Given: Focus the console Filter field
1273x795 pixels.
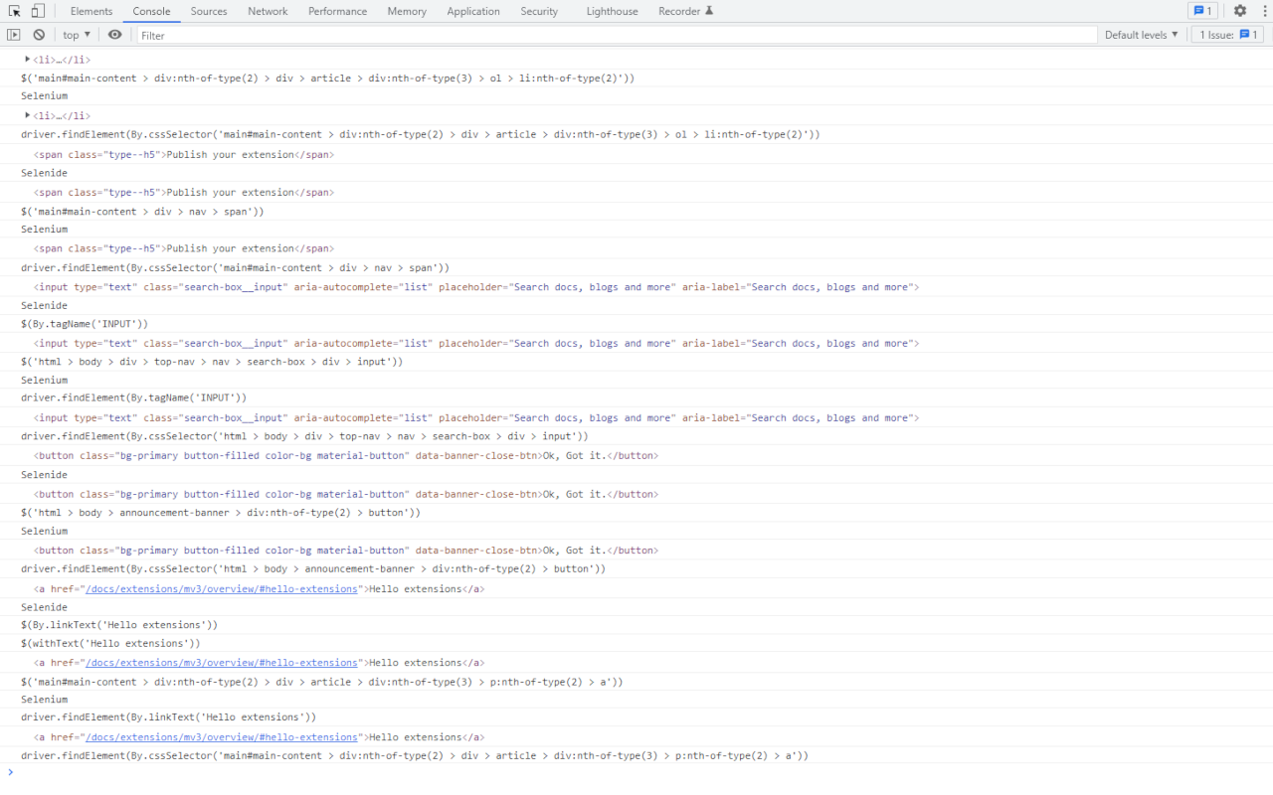Looking at the screenshot, I should point(617,35).
